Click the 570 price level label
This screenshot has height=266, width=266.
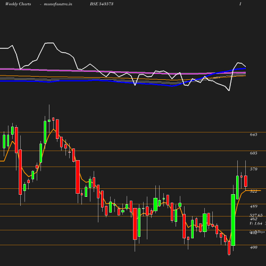(253, 169)
